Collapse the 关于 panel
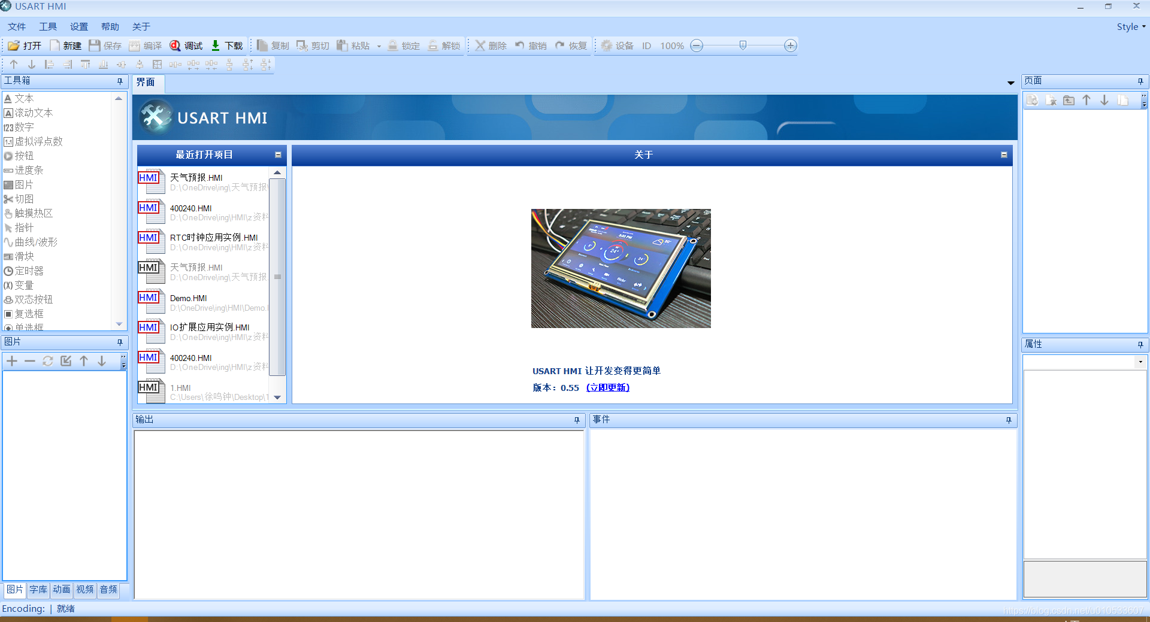 point(1004,155)
